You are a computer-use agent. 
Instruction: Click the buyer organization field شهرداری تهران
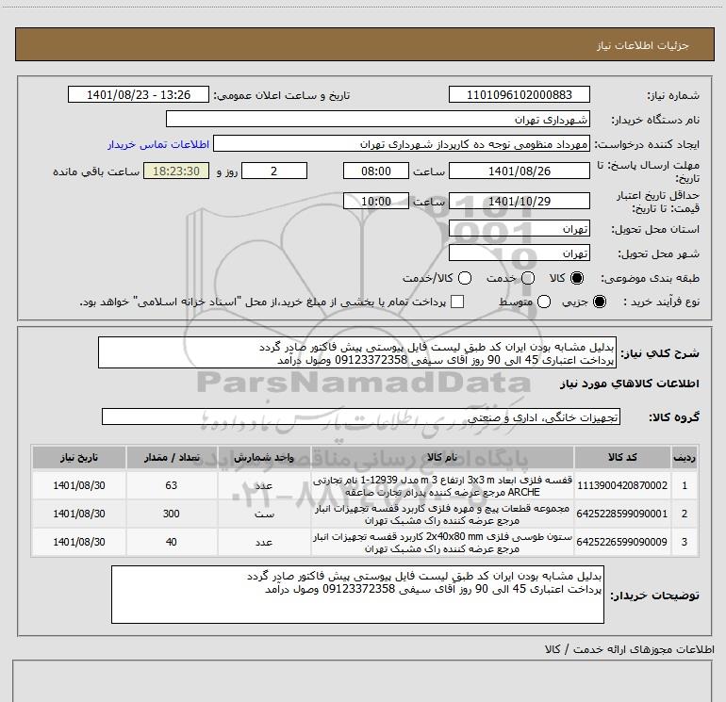pos(378,119)
